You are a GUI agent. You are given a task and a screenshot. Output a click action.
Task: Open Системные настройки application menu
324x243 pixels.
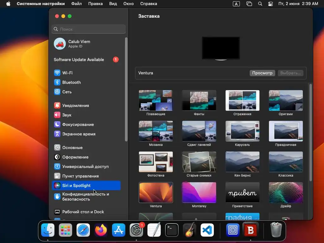tap(41, 4)
